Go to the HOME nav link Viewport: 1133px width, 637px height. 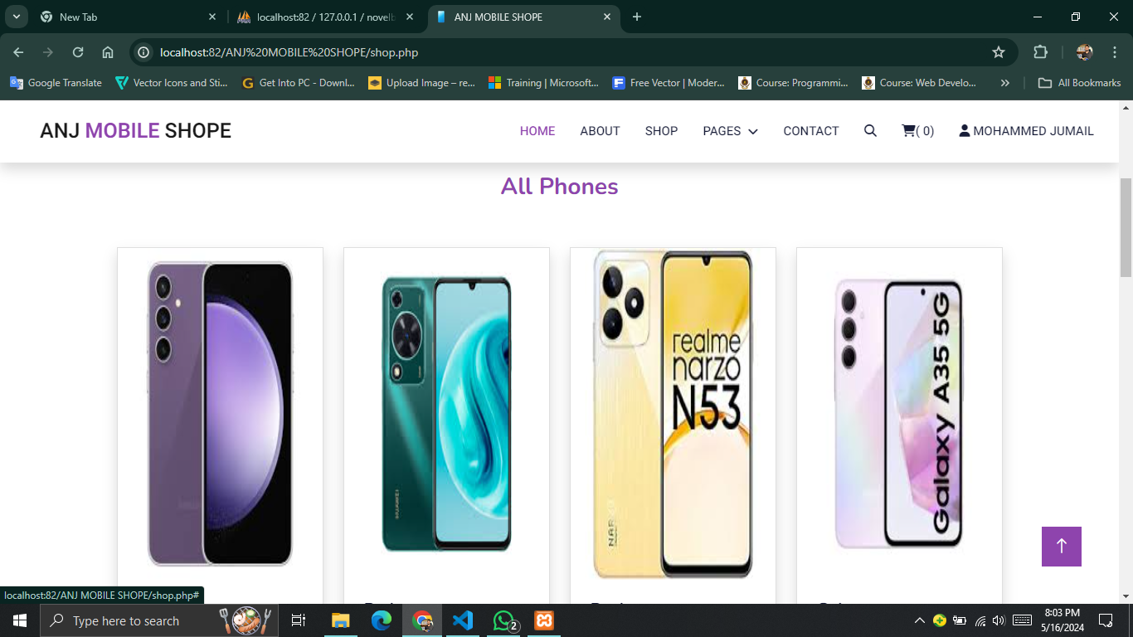[x=537, y=131]
